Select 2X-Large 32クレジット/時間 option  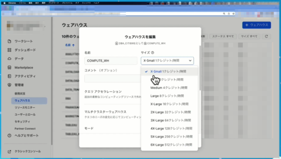tap(169, 112)
